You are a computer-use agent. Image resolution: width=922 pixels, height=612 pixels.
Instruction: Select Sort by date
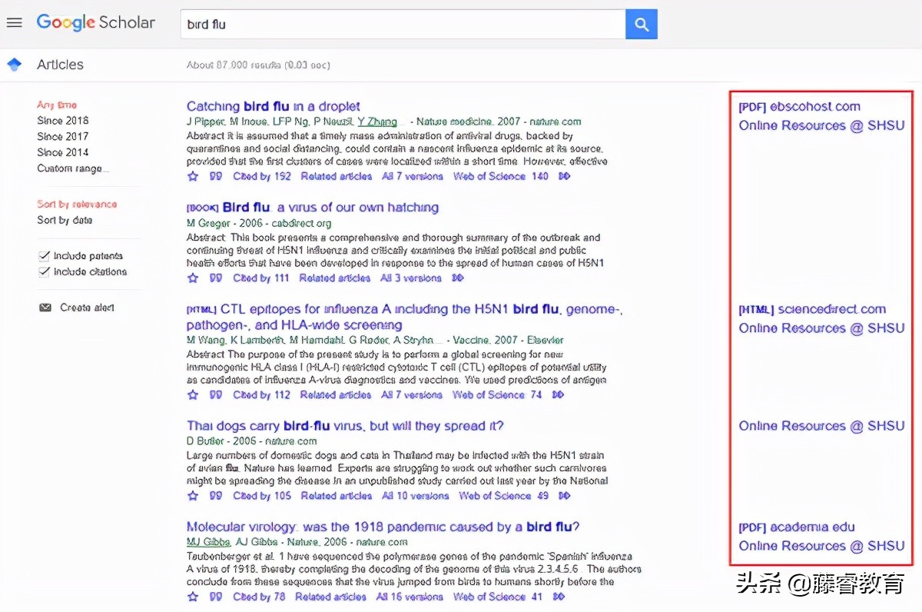pyautogui.click(x=65, y=220)
